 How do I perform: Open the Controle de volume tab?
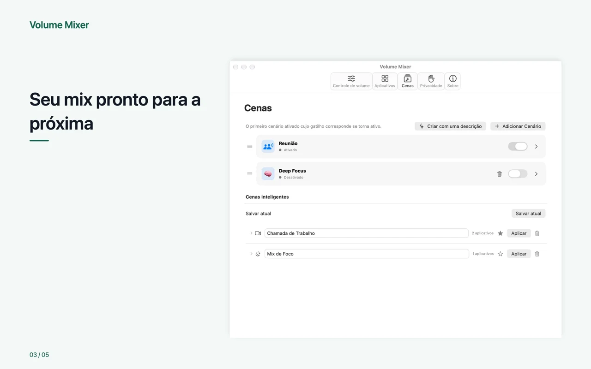(351, 81)
